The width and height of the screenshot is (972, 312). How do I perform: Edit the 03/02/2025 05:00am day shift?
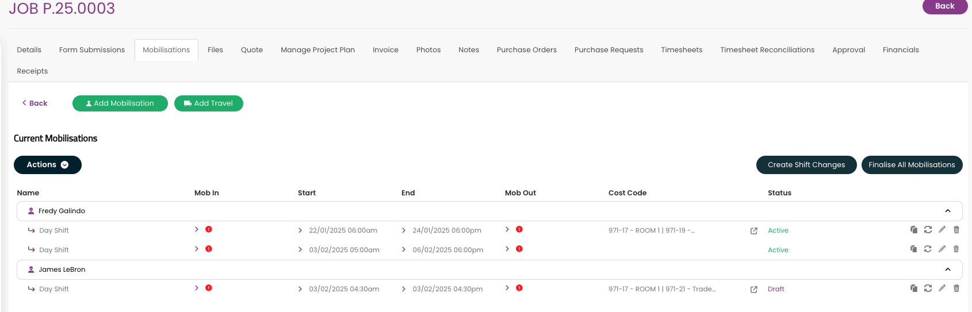(x=942, y=249)
